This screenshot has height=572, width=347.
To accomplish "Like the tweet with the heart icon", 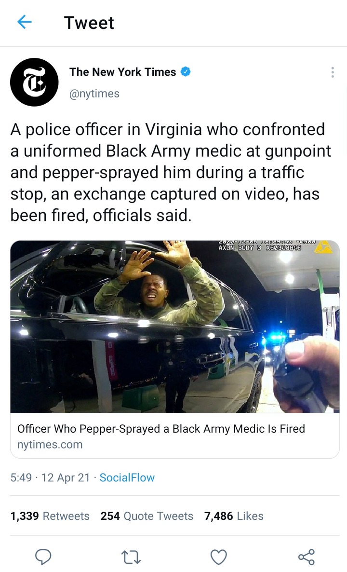I will 219,557.
